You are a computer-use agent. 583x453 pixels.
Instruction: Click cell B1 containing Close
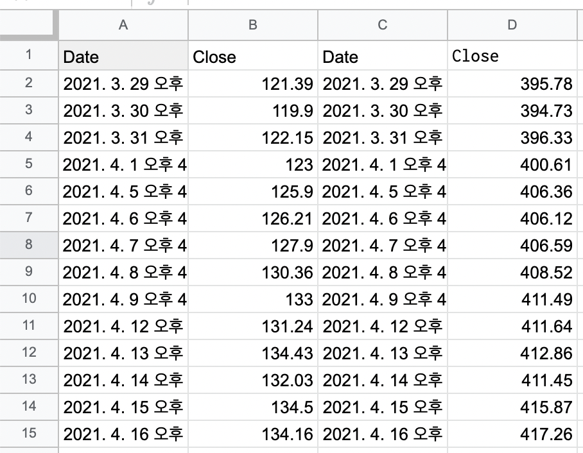[x=253, y=55]
